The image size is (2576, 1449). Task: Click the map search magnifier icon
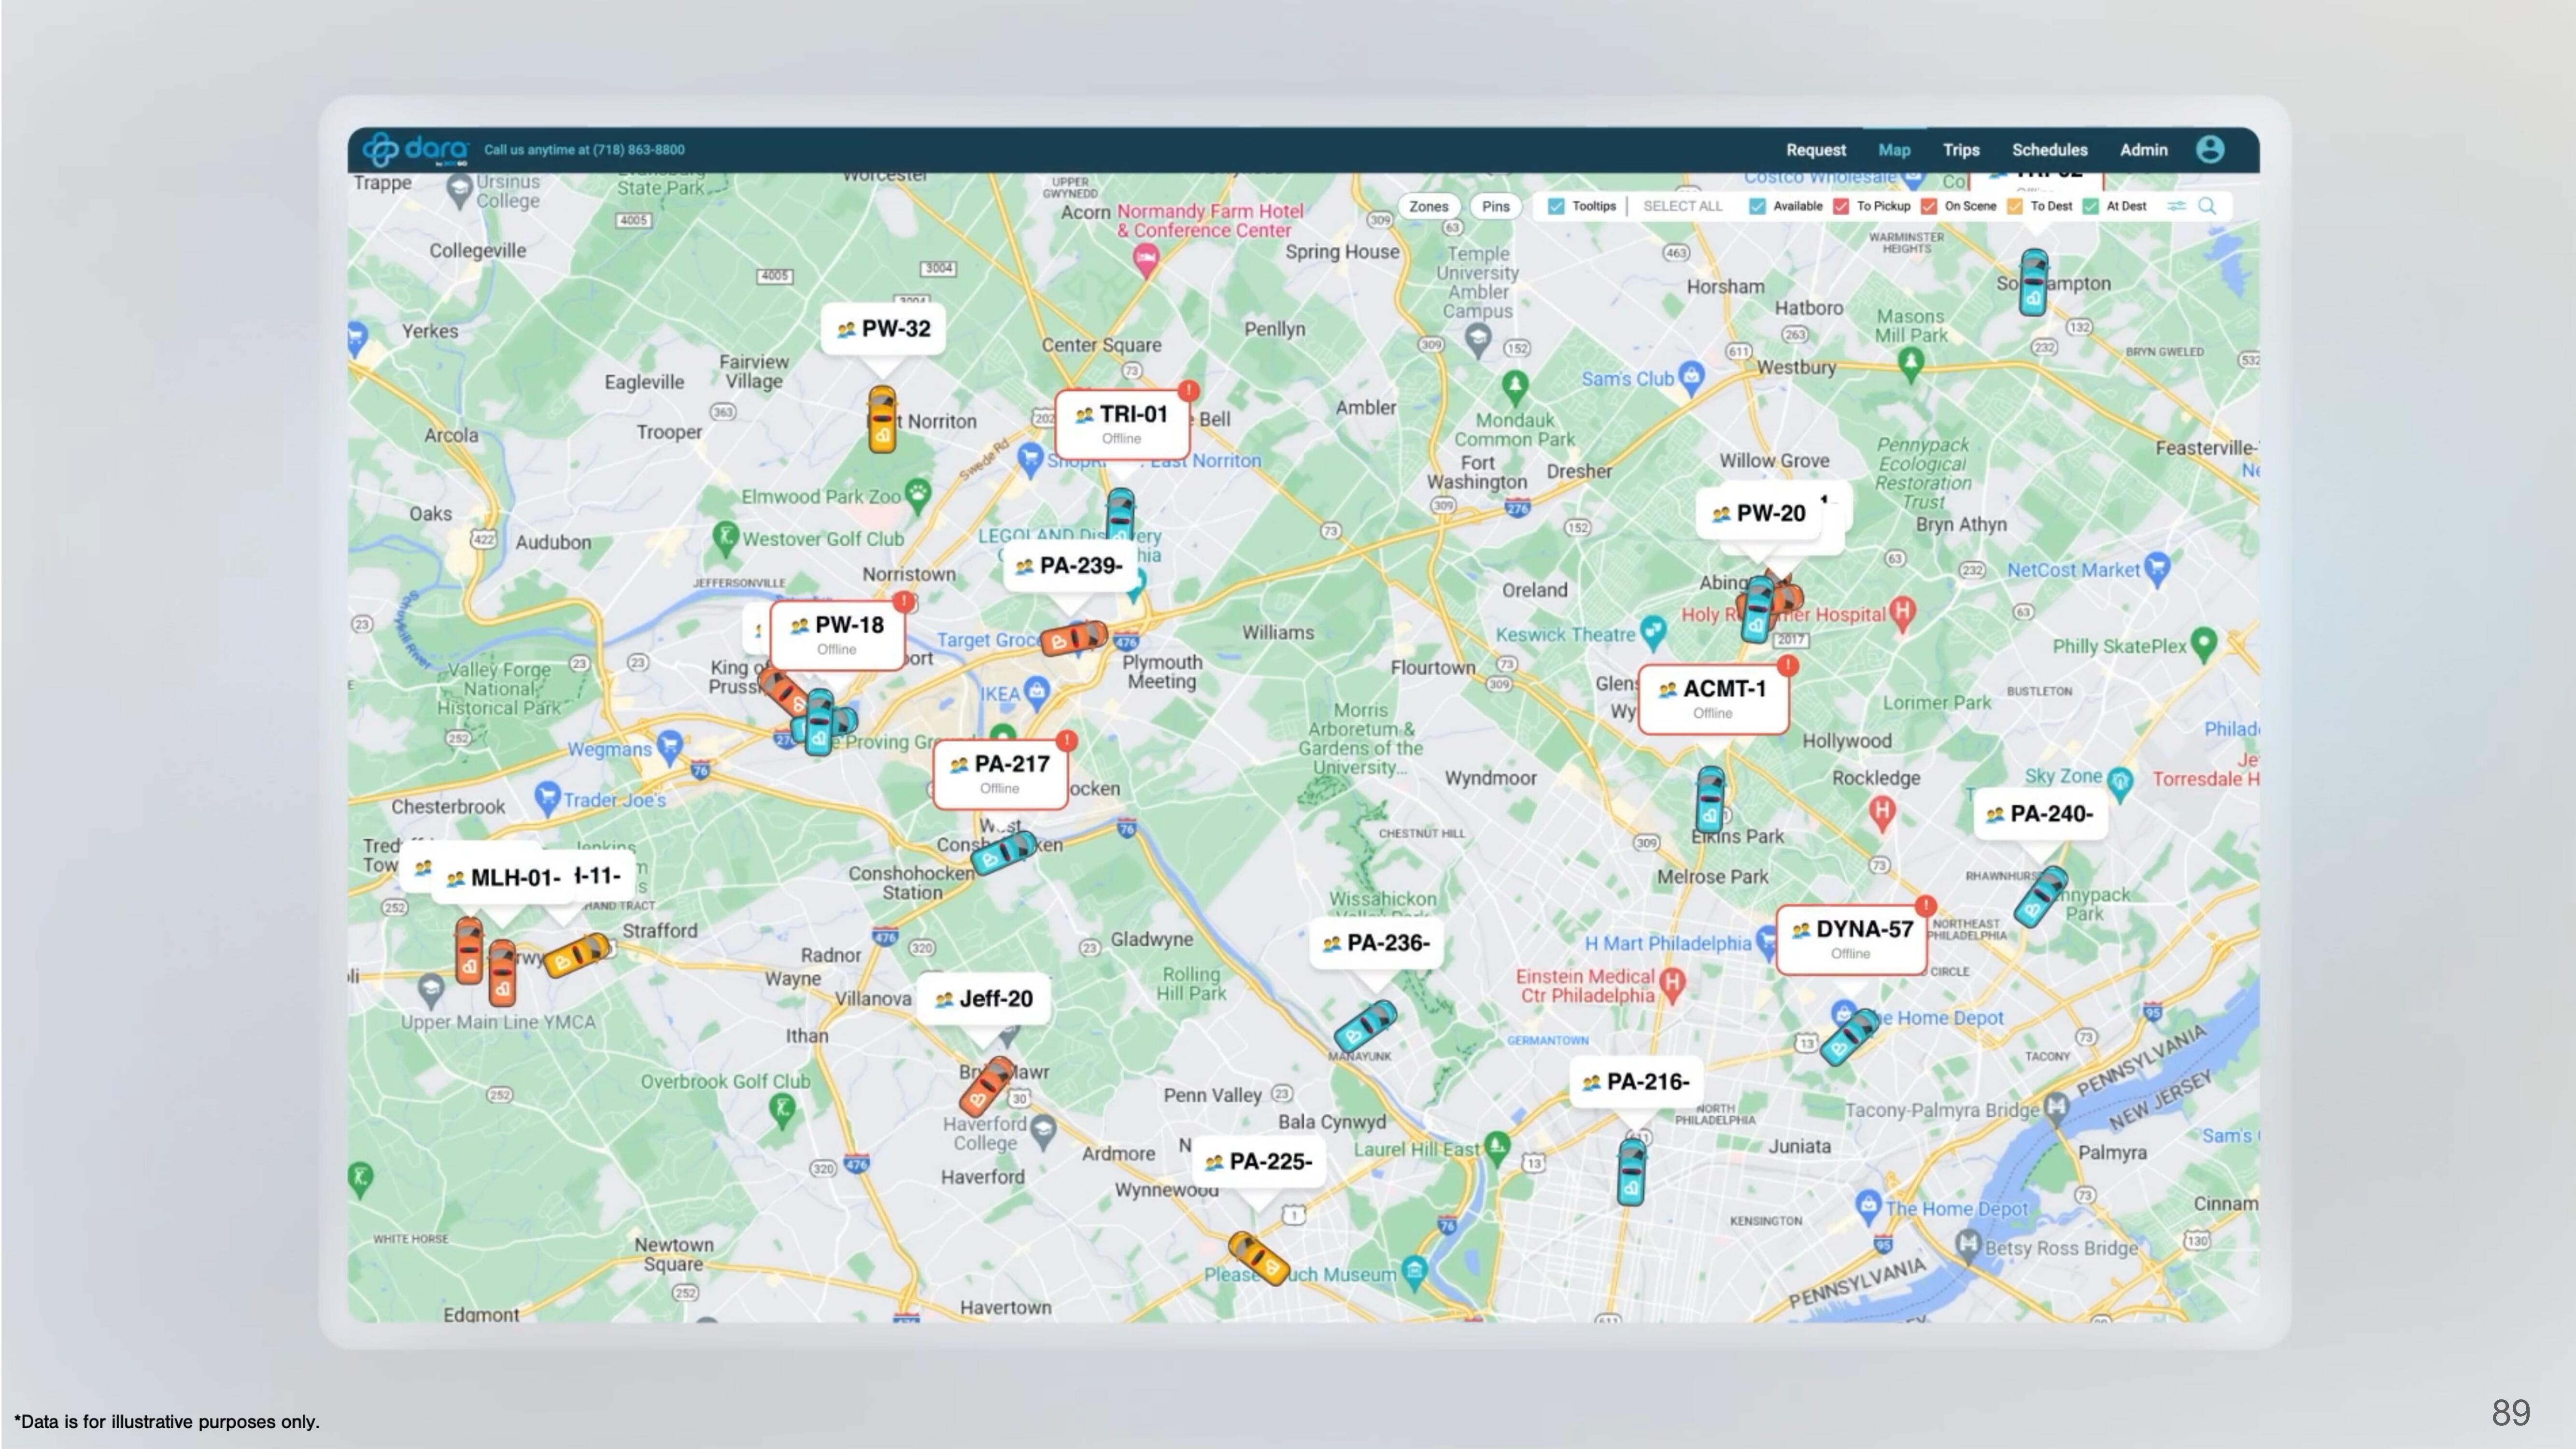pyautogui.click(x=2207, y=206)
